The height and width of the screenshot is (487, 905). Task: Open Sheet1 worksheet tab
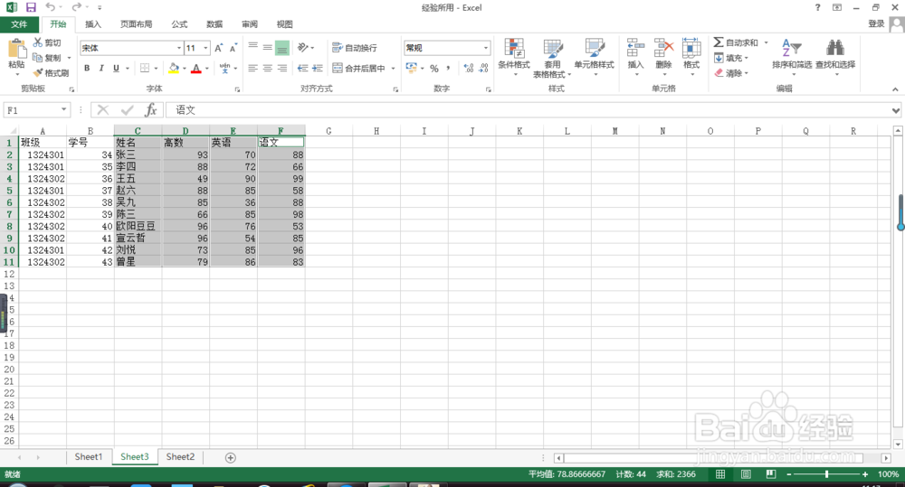click(89, 457)
